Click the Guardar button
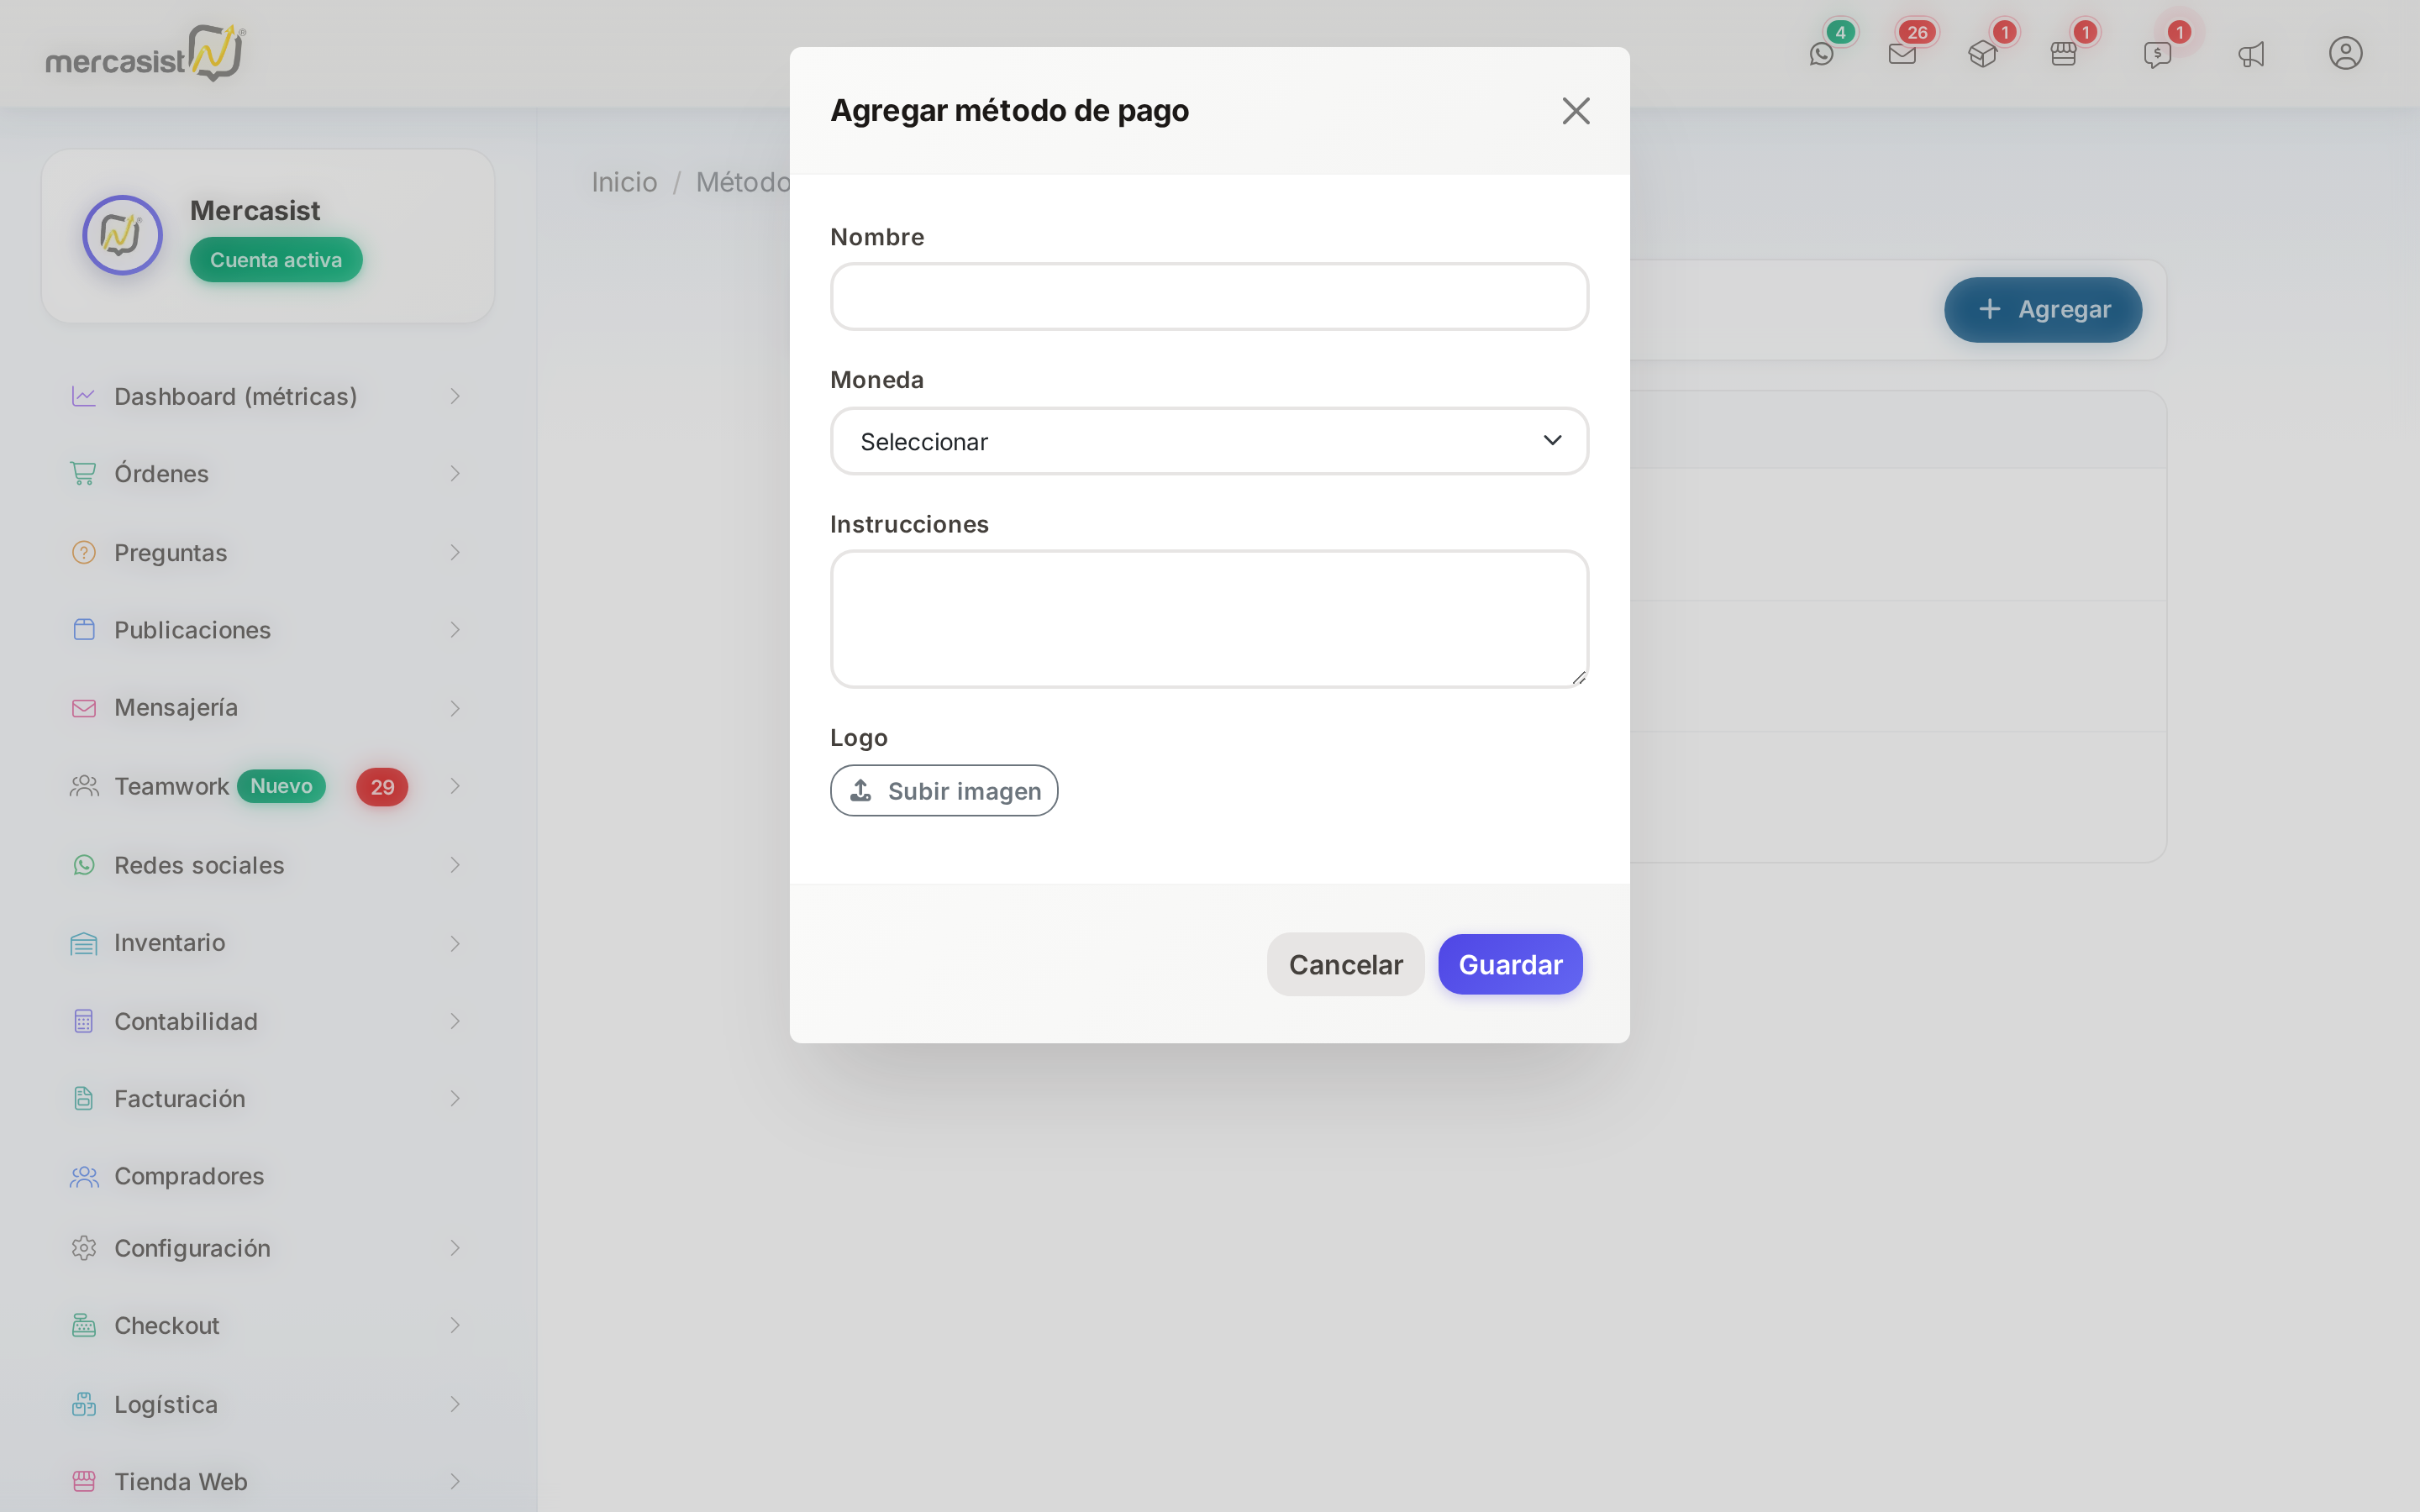 click(x=1510, y=964)
